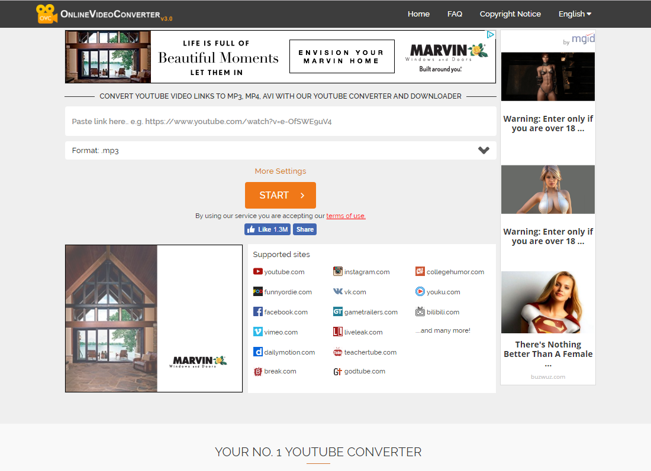Focus the paste link input field
Screen dimensions: 651x471
[281, 121]
